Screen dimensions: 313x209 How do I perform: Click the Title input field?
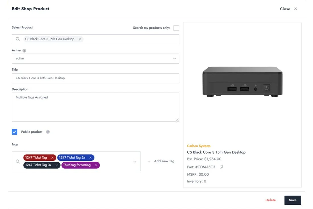pos(95,78)
